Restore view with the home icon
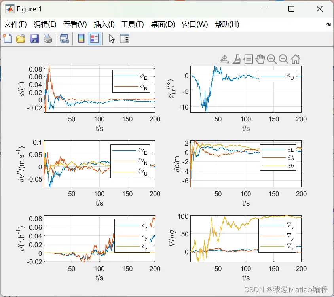The height and width of the screenshot is (297, 334). 296,59
